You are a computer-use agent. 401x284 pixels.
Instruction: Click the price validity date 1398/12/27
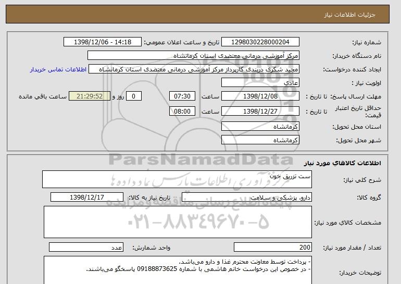(260, 112)
